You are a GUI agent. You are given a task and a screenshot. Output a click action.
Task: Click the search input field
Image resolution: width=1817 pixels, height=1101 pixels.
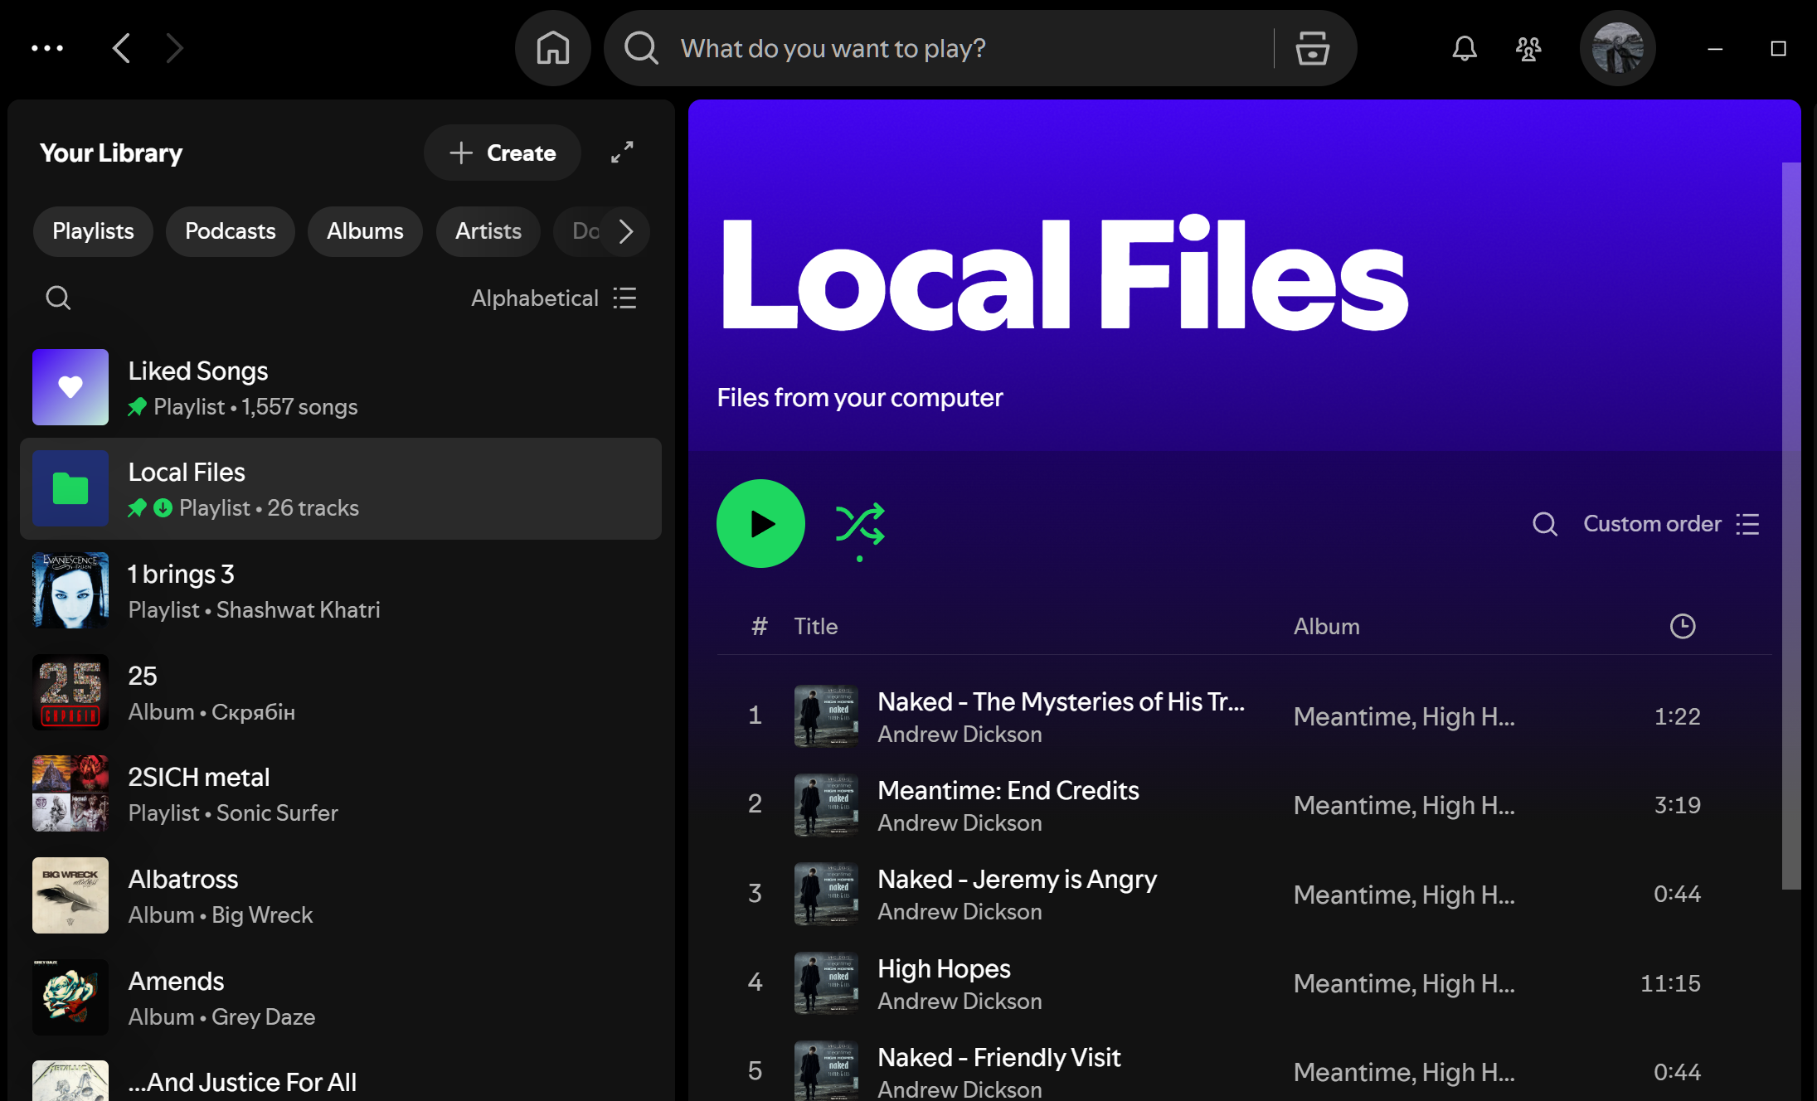click(x=954, y=48)
